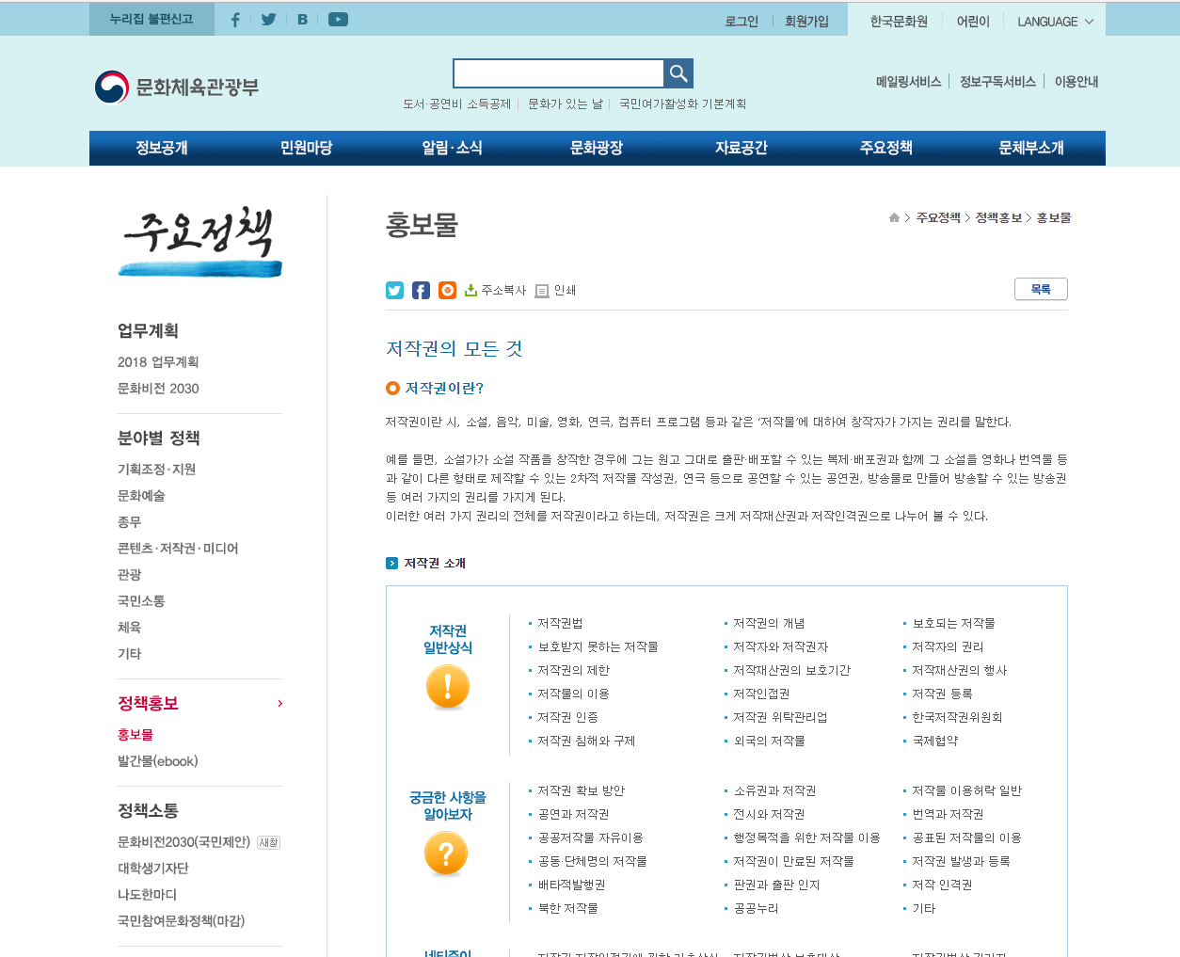The height and width of the screenshot is (957, 1180).
Task: Open the 문화광장 main menu
Action: tap(597, 148)
